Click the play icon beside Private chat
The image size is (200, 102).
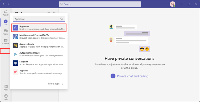coord(113,76)
